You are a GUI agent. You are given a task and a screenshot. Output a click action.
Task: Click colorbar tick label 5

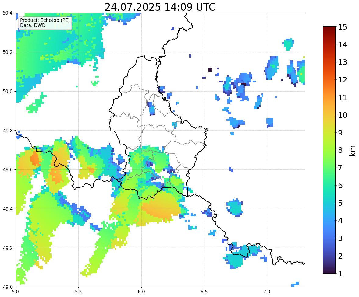click(x=340, y=203)
